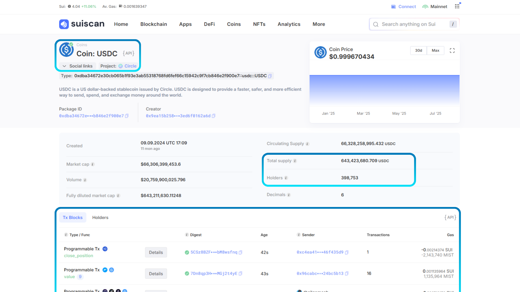This screenshot has width=520, height=292.
Task: Click the Market cap info icon
Action: pyautogui.click(x=93, y=164)
